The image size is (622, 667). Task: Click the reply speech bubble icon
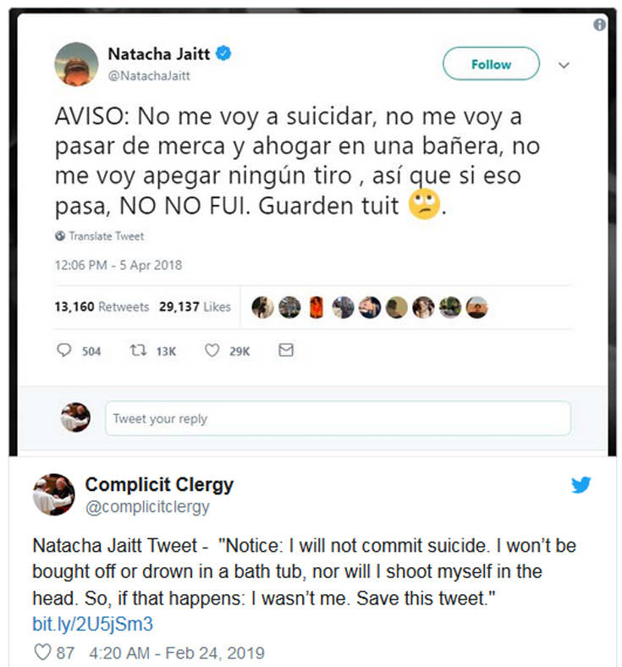click(63, 350)
